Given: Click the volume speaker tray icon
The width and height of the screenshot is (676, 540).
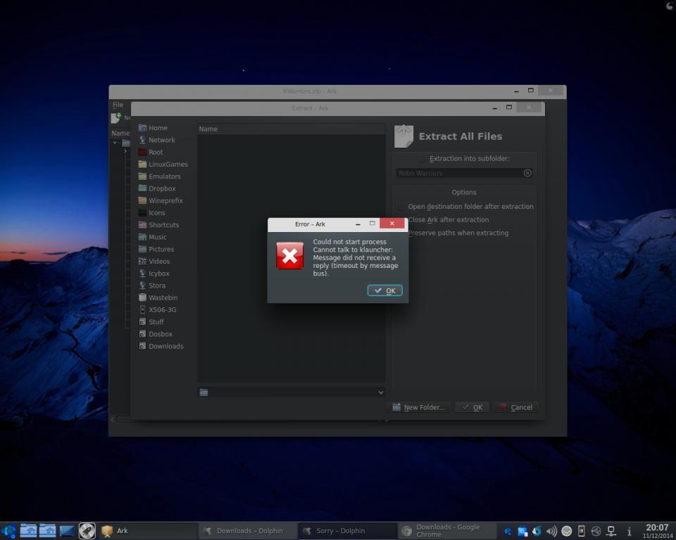Looking at the screenshot, I should (551, 531).
